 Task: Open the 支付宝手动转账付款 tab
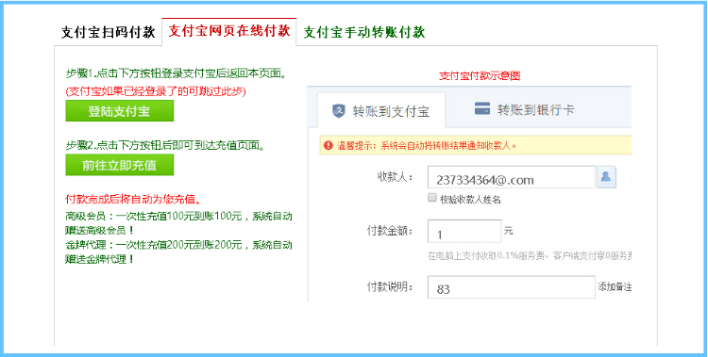[364, 32]
